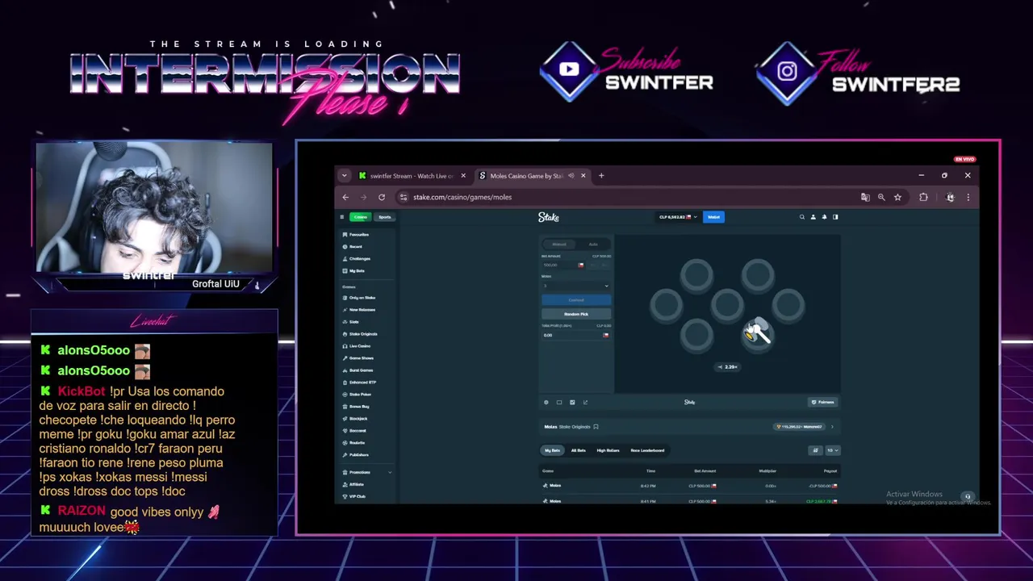Image resolution: width=1033 pixels, height=581 pixels.
Task: Open VIP Club in sidebar
Action: pos(367,496)
